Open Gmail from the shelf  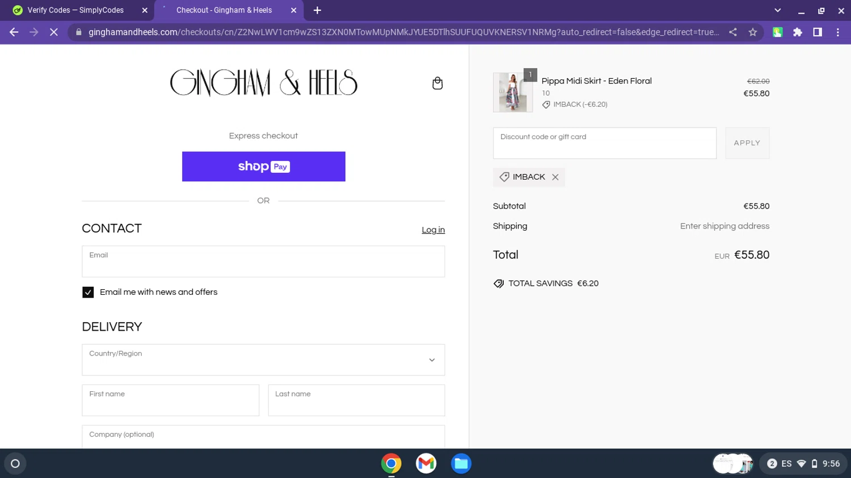pyautogui.click(x=426, y=464)
